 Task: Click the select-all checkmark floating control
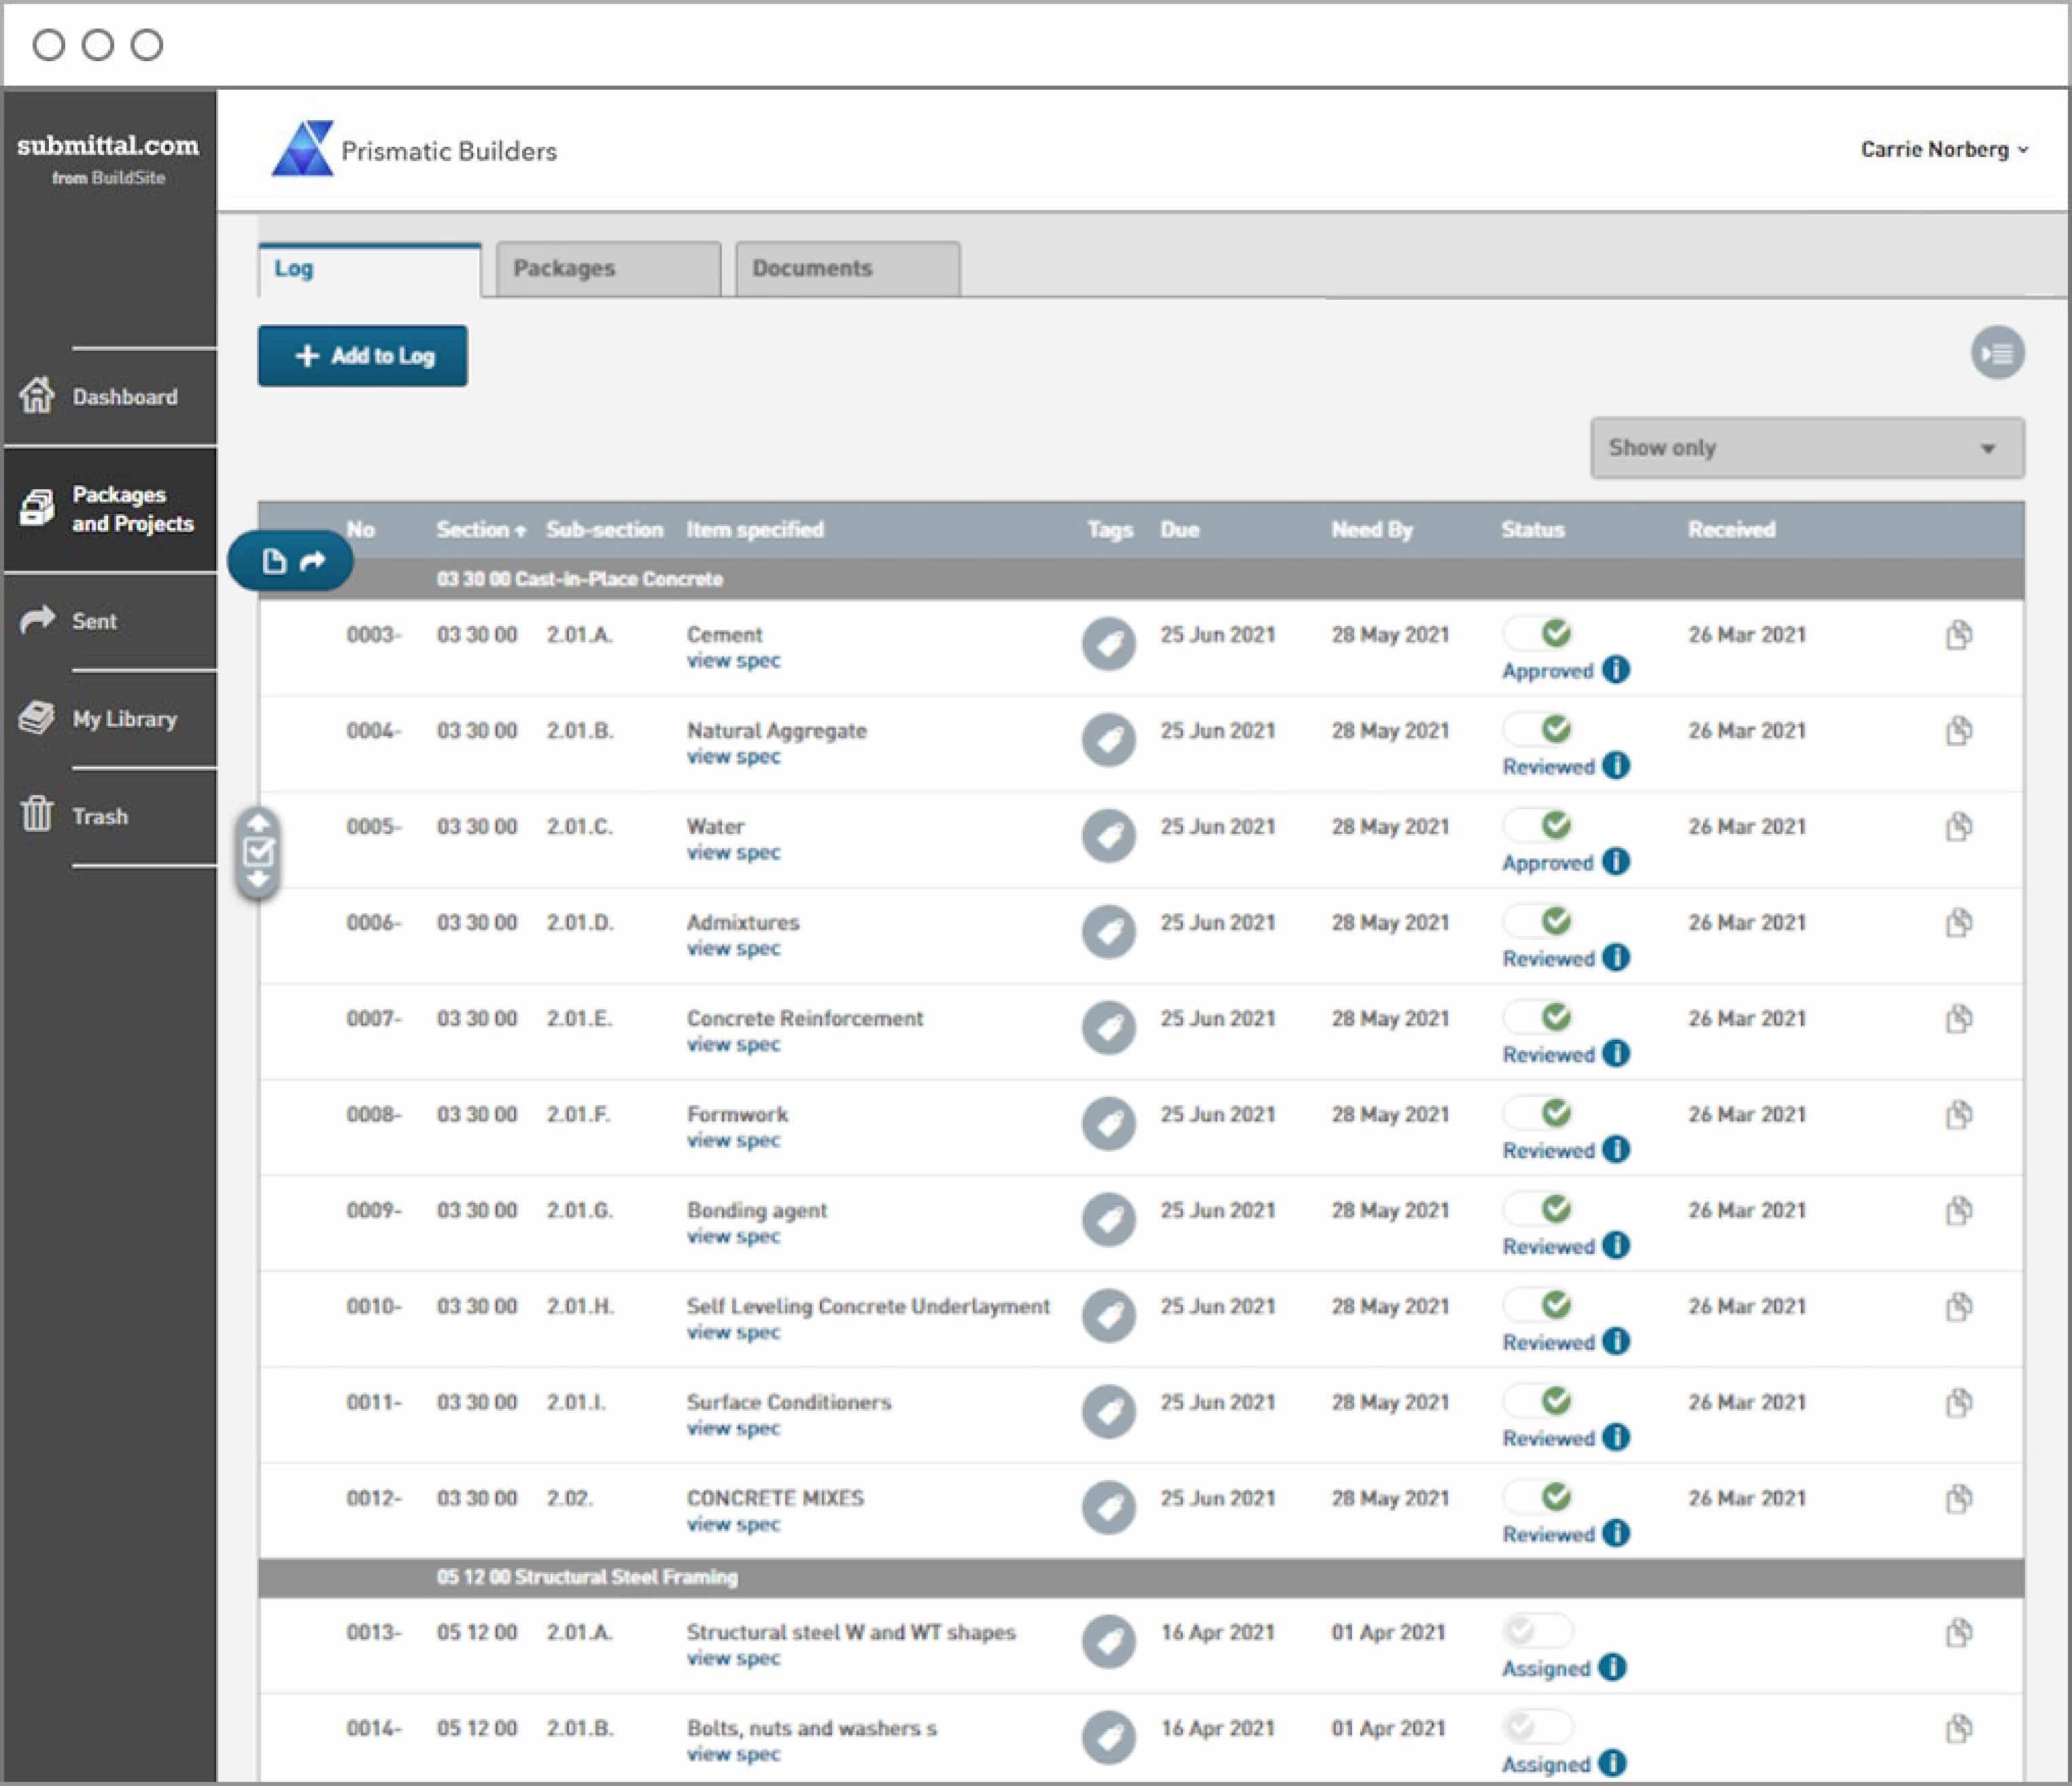pyautogui.click(x=259, y=852)
